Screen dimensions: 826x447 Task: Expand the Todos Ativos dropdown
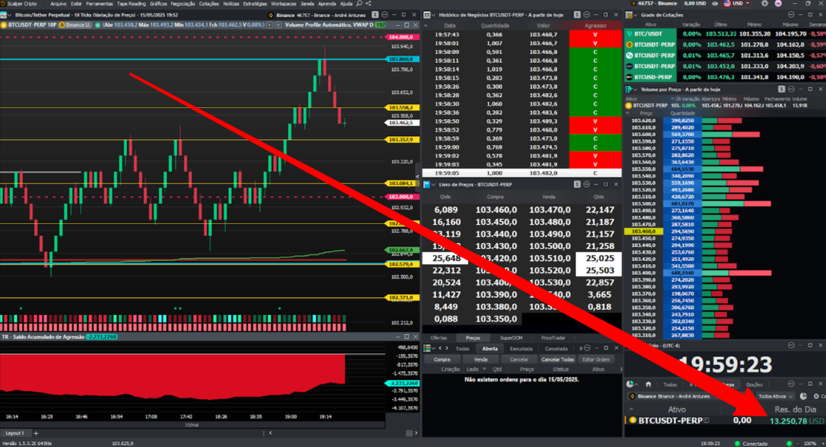[776, 396]
